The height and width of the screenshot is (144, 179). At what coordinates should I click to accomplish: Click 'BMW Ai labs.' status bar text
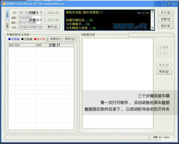(161, 137)
